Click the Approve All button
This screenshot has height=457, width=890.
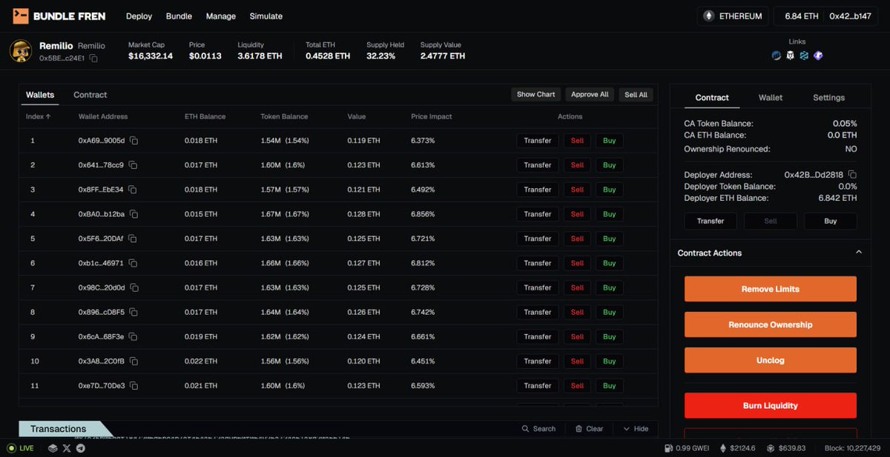click(x=590, y=94)
